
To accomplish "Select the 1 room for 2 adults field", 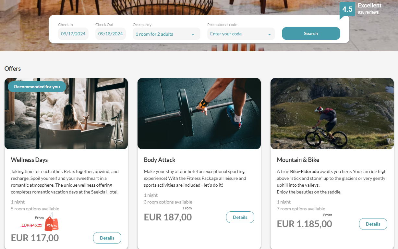I will (x=166, y=34).
